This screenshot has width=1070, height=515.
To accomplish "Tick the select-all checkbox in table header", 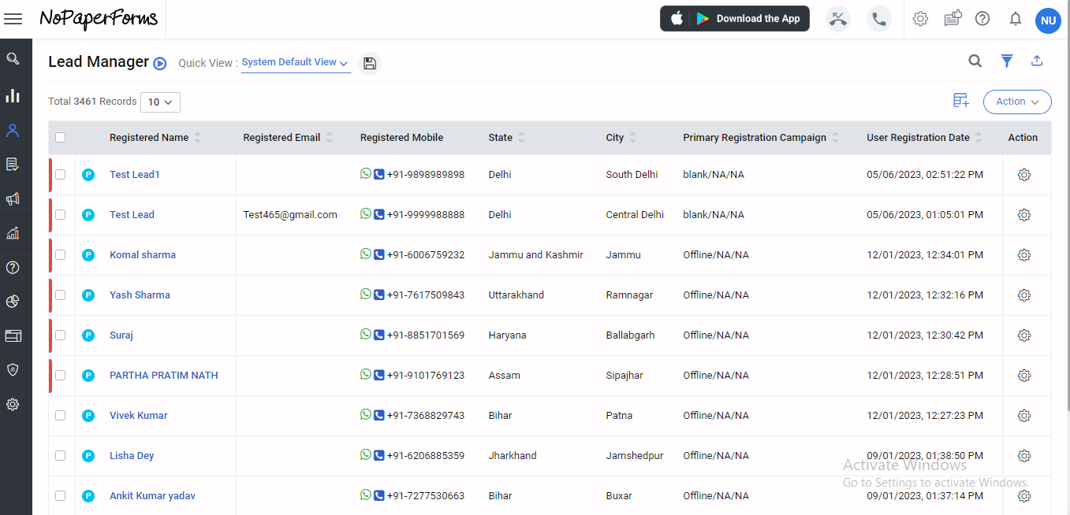I will (61, 138).
